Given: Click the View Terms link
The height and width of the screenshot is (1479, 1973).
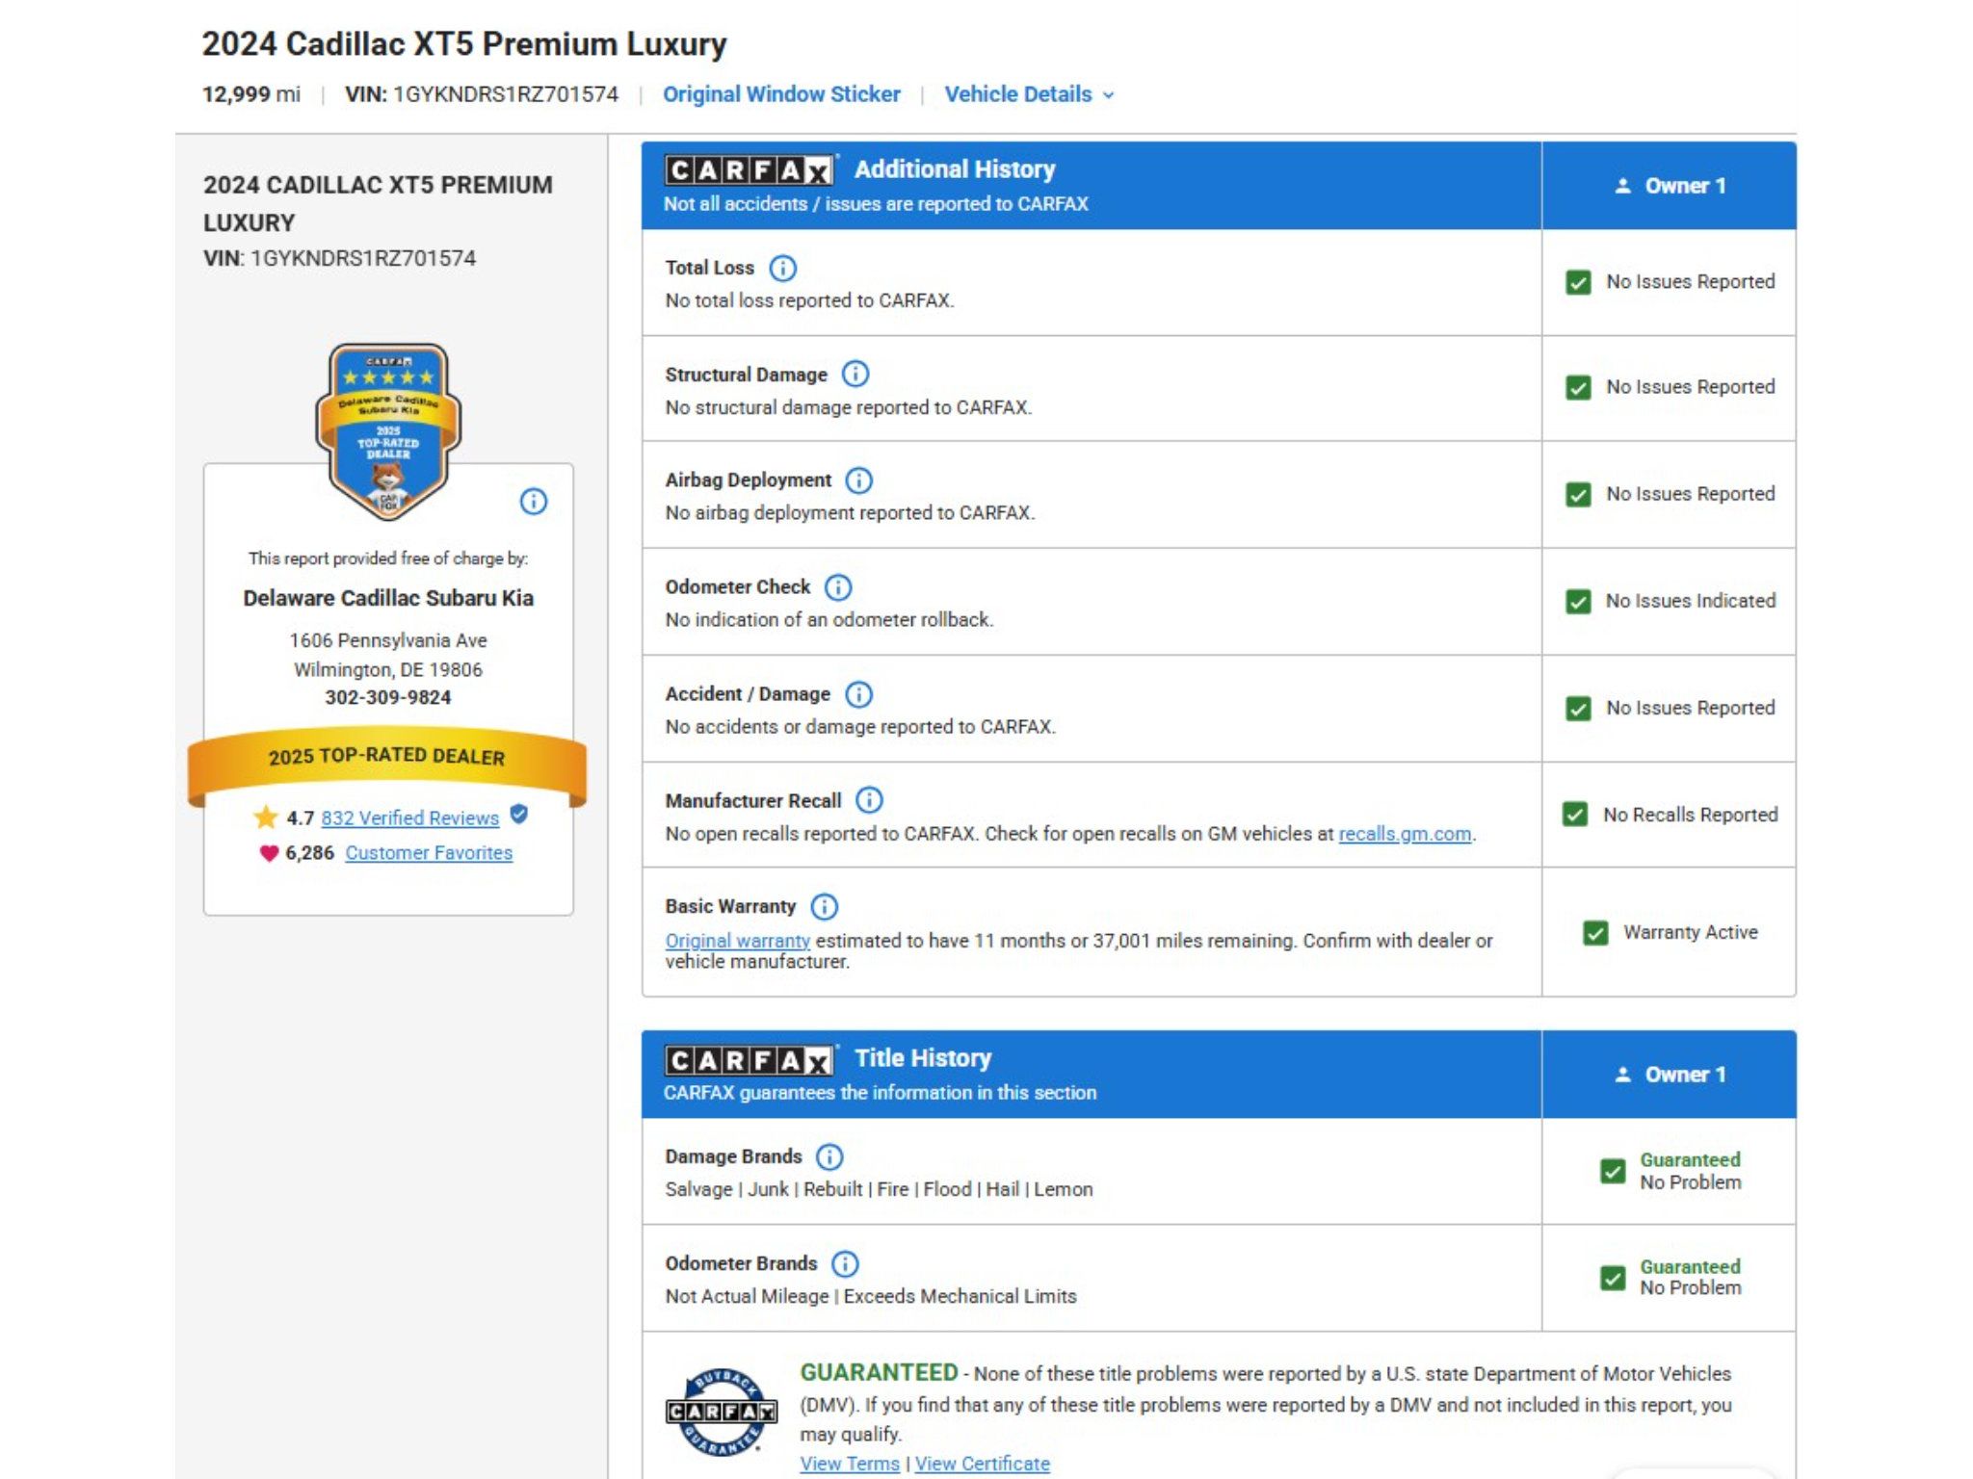Looking at the screenshot, I should tap(850, 1464).
